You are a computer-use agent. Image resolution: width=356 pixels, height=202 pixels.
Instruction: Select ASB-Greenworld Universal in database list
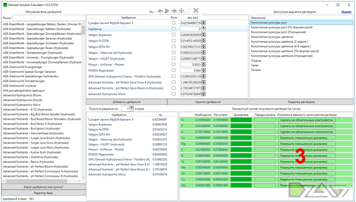pos(20,86)
